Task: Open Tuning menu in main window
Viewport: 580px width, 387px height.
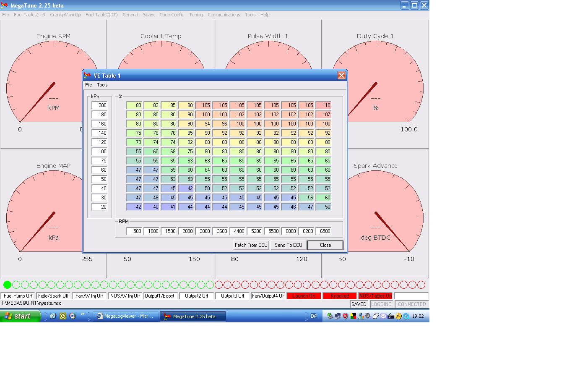Action: pyautogui.click(x=196, y=15)
